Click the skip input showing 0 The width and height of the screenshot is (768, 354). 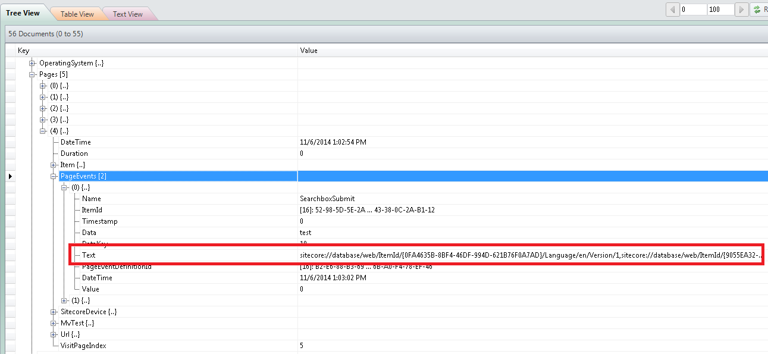coord(693,9)
